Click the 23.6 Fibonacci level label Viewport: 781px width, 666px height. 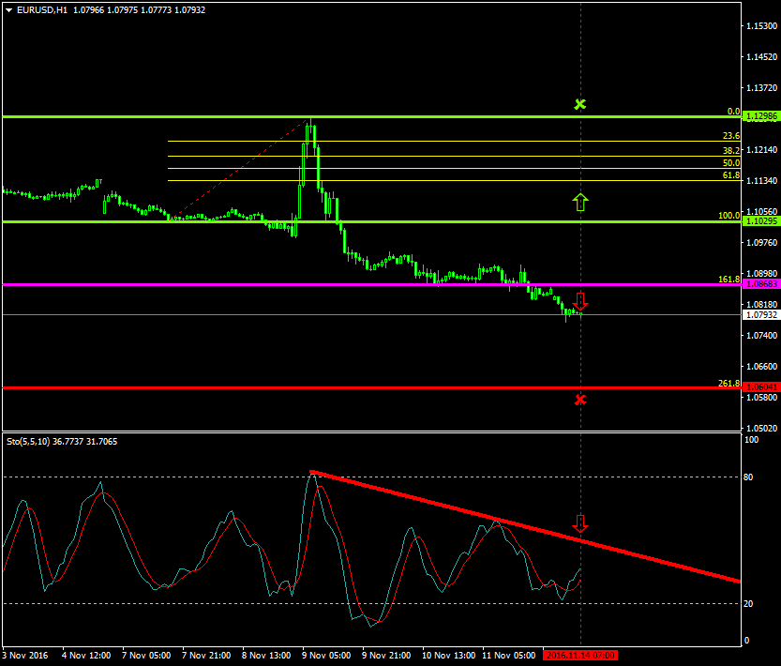(731, 136)
